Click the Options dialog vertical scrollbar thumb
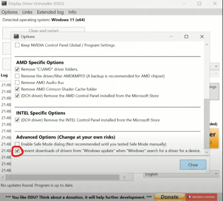The image size is (223, 201). click(207, 124)
